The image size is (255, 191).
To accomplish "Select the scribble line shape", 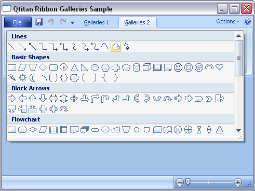I will point(126,47).
